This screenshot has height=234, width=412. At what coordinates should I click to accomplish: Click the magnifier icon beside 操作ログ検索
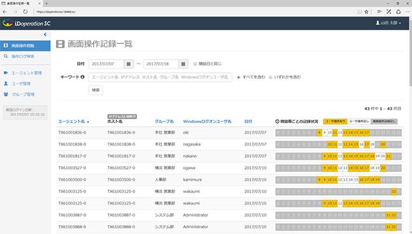(x=6, y=56)
